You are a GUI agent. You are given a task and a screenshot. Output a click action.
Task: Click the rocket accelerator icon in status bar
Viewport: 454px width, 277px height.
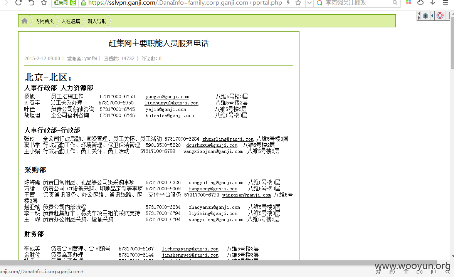pyautogui.click(x=378, y=272)
